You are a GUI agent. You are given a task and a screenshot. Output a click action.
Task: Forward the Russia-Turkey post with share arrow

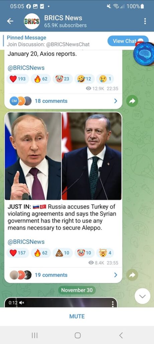point(132,275)
